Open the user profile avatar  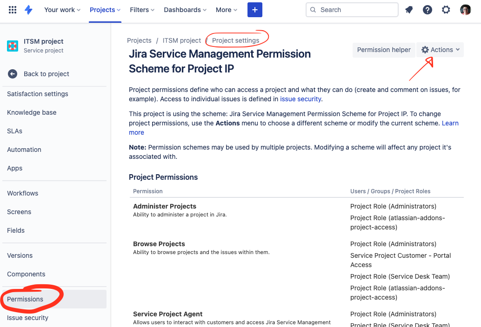pos(465,10)
